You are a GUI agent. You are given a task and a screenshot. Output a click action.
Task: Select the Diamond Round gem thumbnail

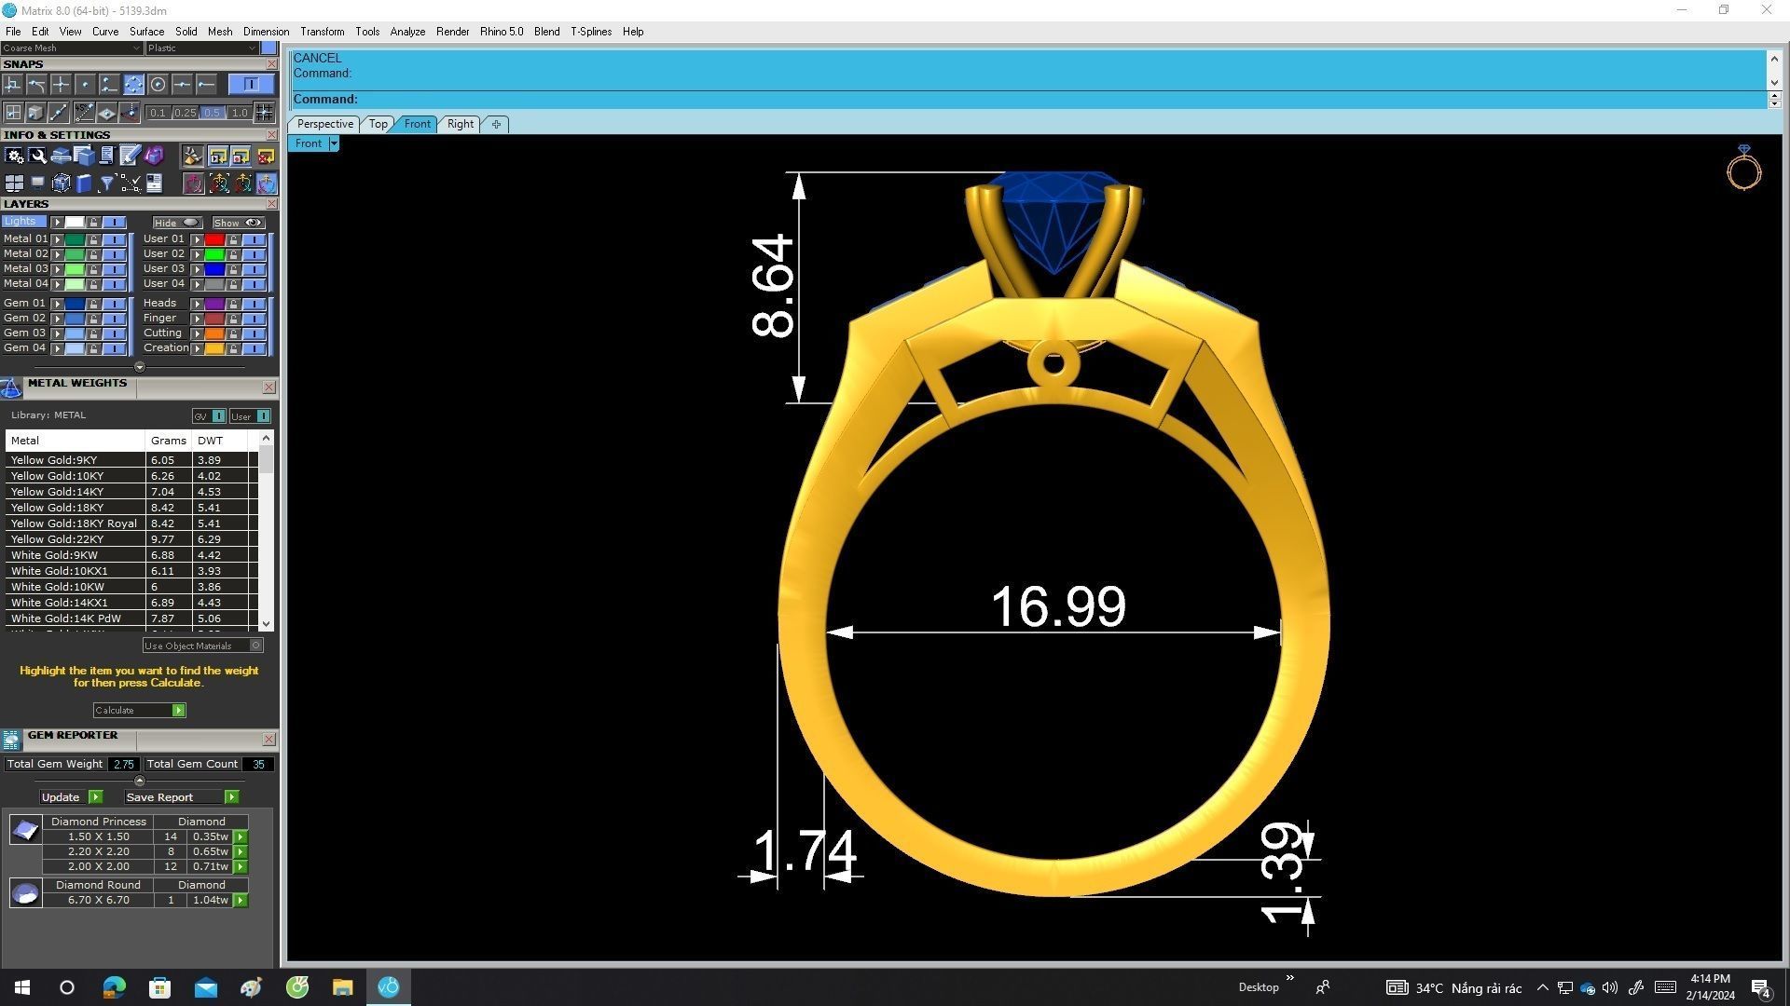point(25,892)
